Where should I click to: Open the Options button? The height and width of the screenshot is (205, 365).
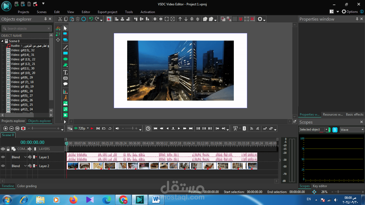click(x=350, y=12)
